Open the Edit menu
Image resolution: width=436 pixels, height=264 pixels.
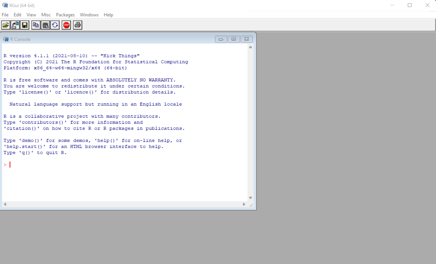(x=17, y=15)
